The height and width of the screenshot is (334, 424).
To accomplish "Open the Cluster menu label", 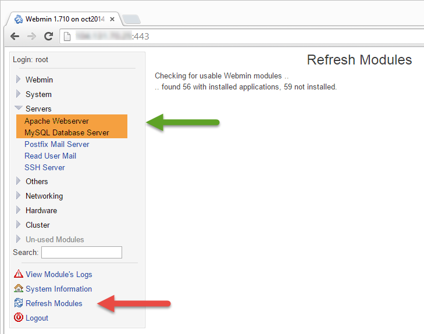I will [x=38, y=225].
